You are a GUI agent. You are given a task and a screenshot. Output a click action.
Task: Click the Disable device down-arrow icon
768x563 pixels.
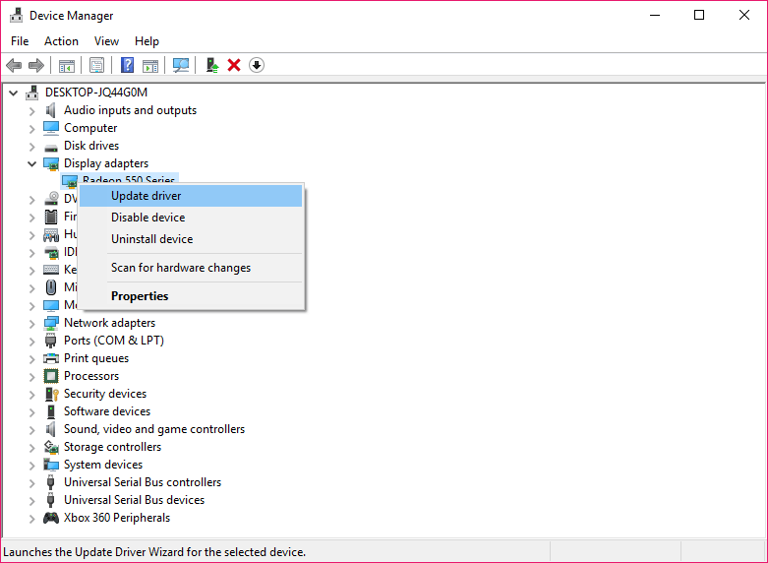257,65
